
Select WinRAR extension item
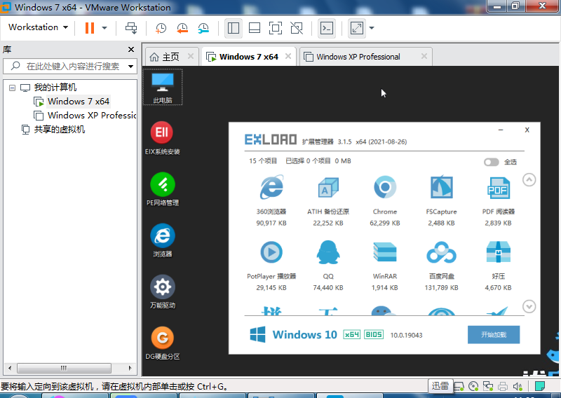point(384,266)
